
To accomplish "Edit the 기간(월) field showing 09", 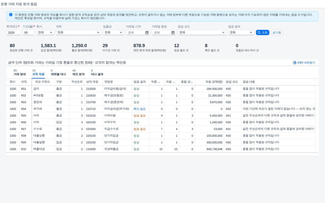I will coord(28,32).
